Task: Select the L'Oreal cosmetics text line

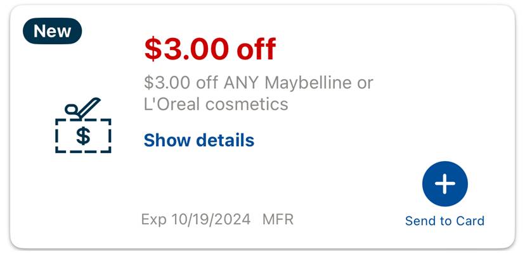Action: [x=216, y=104]
